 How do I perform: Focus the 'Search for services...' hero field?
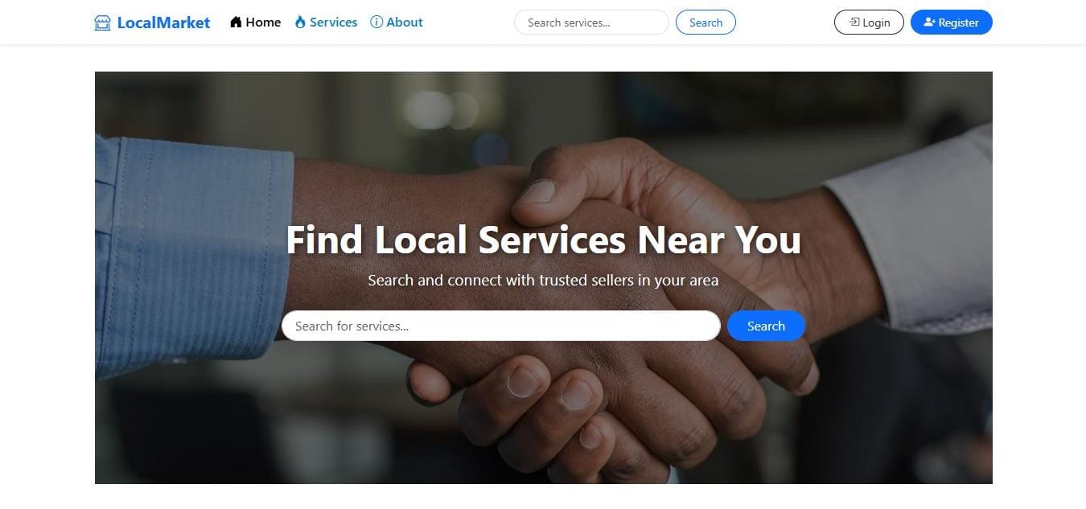click(x=501, y=326)
